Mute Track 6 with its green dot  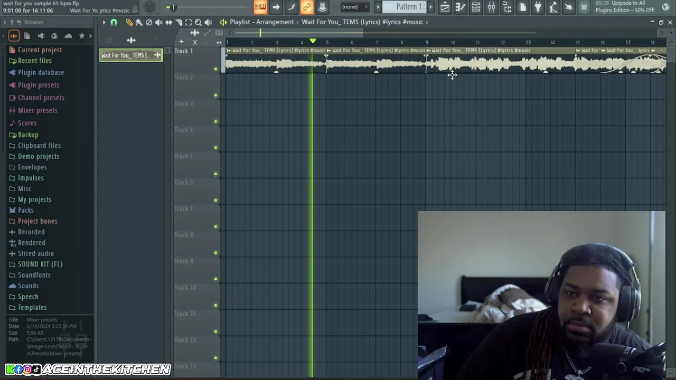pyautogui.click(x=215, y=200)
